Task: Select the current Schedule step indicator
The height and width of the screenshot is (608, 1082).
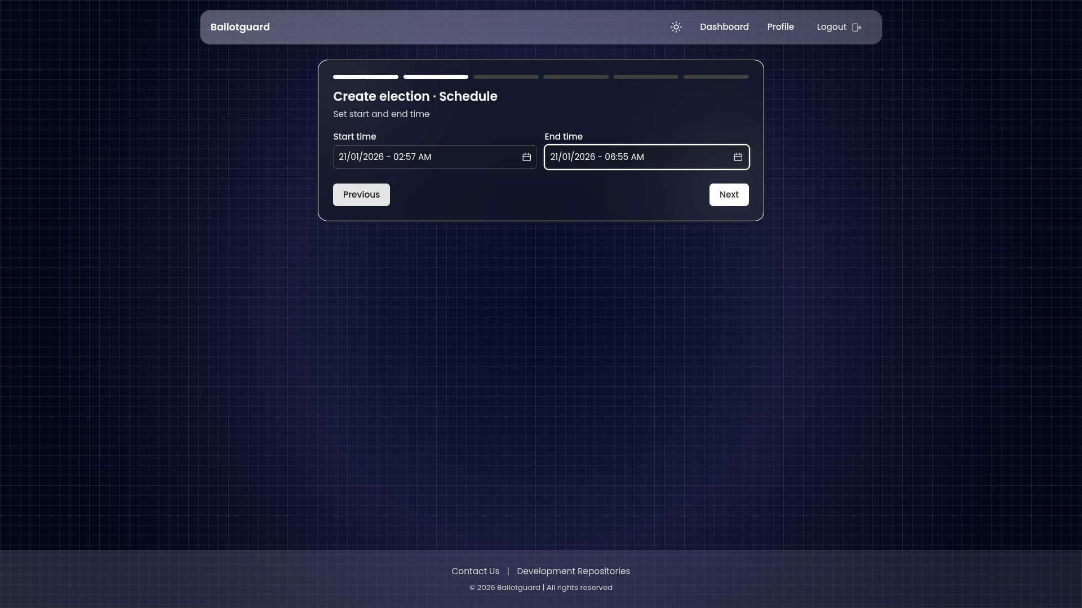Action: click(x=435, y=77)
